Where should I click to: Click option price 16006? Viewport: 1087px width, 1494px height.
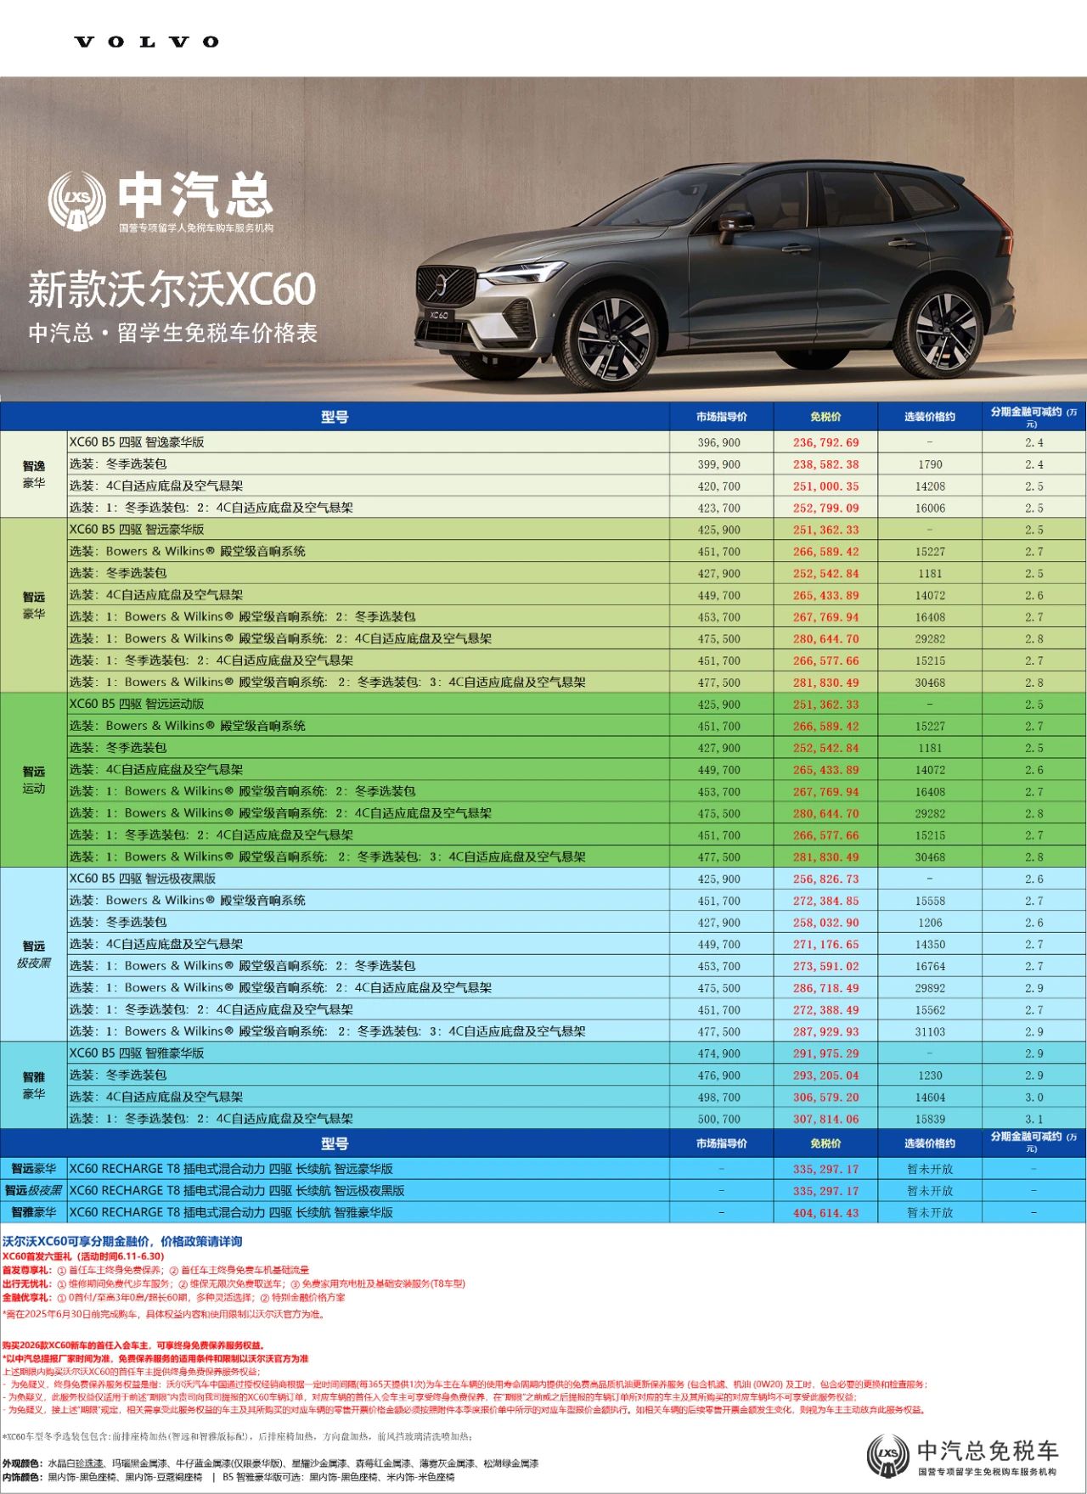tap(930, 508)
